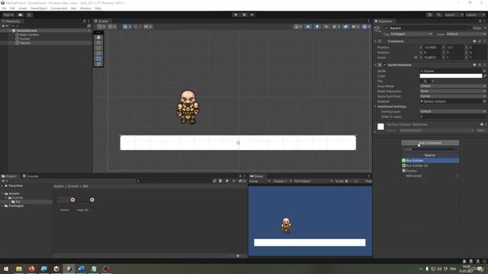Open the undo history icon
Viewport: 488px width, 274px height.
tap(430, 14)
